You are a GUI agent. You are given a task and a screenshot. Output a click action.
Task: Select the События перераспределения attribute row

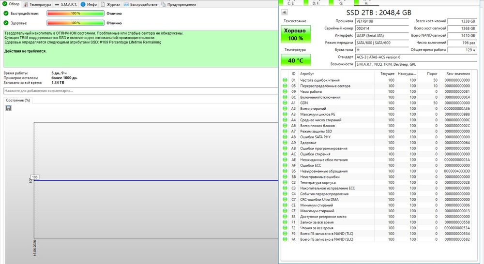pos(377,194)
